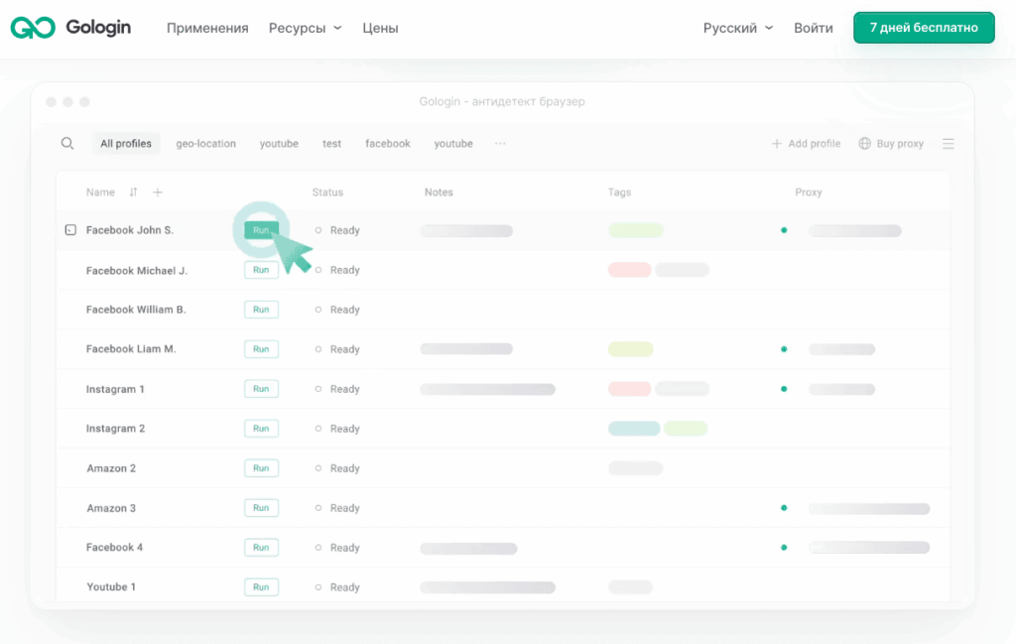Click the Status column header
Viewport: 1016px width, 644px height.
327,193
